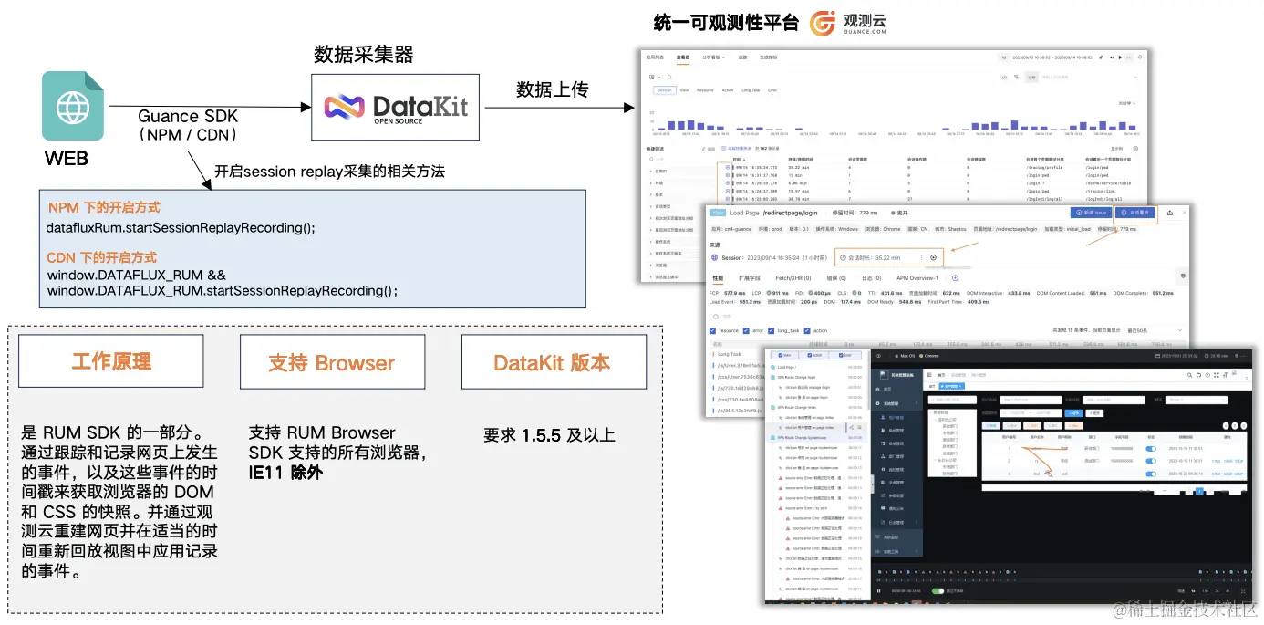Click the play icon beside viewer time range
Image resolution: width=1264 pixels, height=625 pixels.
click(x=1120, y=57)
